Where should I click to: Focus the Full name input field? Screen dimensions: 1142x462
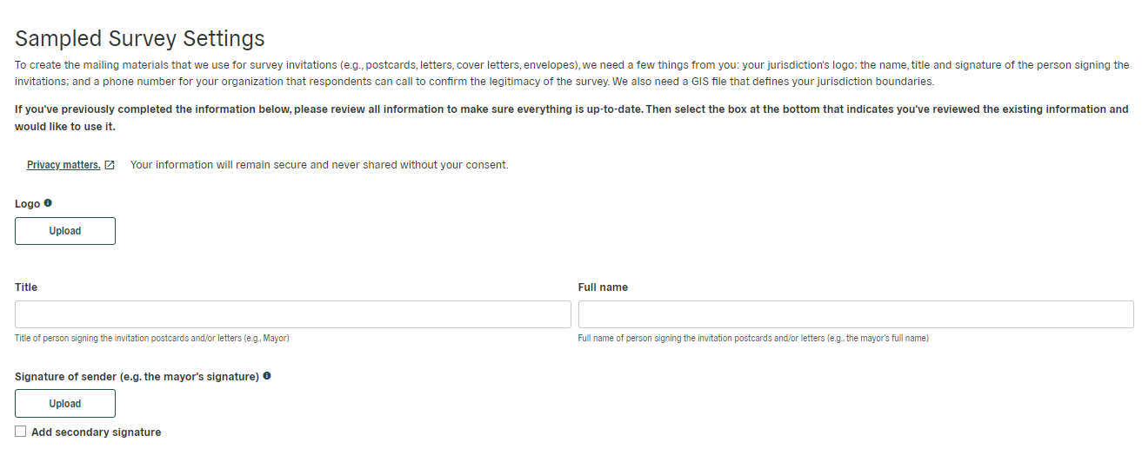point(856,314)
